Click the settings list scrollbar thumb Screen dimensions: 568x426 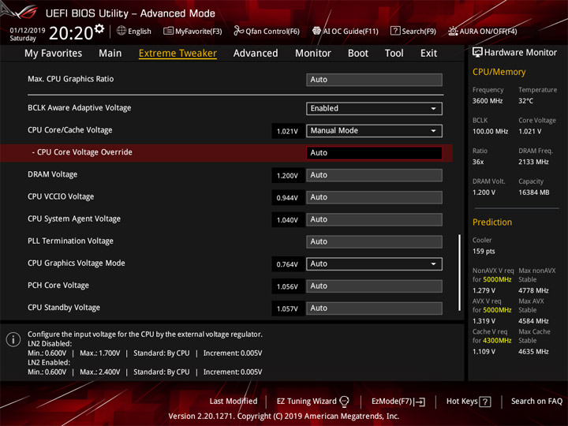pyautogui.click(x=460, y=272)
